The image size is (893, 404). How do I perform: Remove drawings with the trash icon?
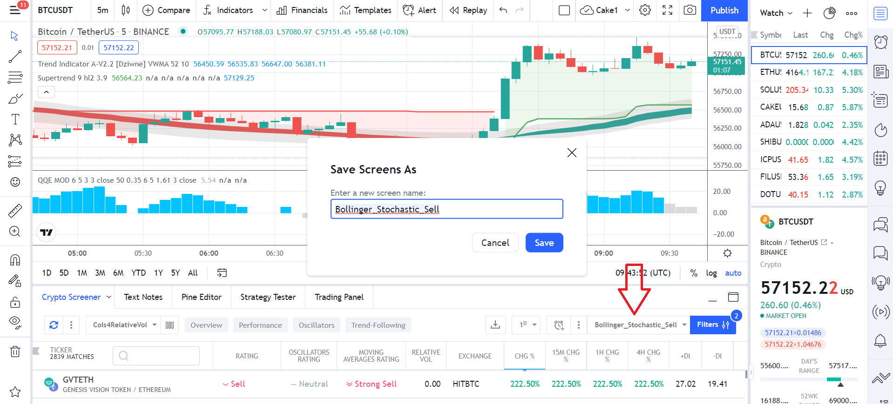click(15, 351)
